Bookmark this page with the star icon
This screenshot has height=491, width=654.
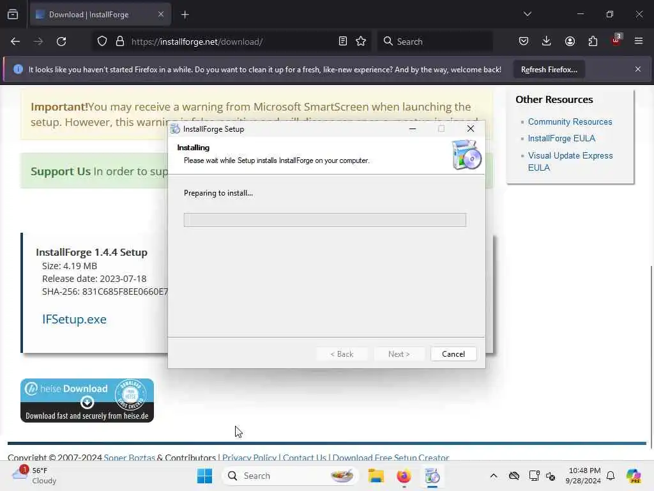(361, 42)
